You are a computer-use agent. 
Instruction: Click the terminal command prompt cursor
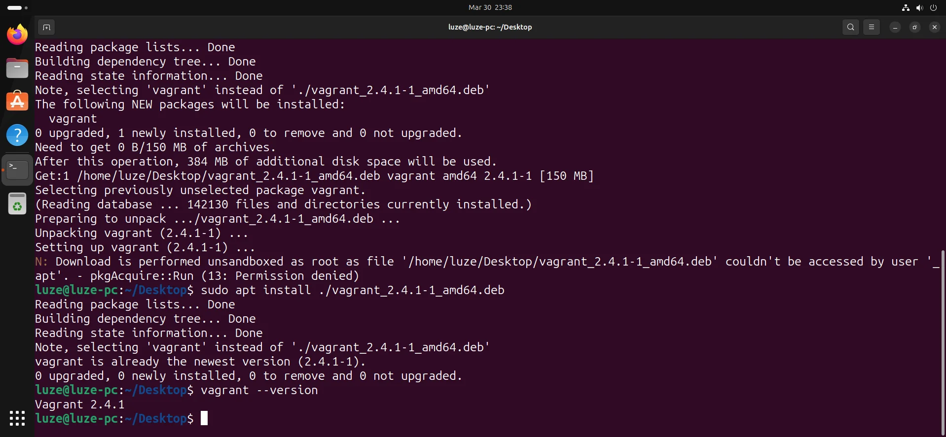204,418
